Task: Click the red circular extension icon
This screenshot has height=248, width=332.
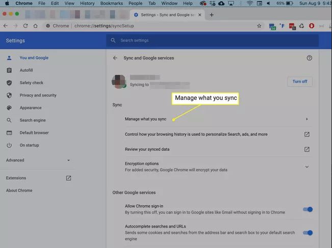Action: [x=312, y=26]
